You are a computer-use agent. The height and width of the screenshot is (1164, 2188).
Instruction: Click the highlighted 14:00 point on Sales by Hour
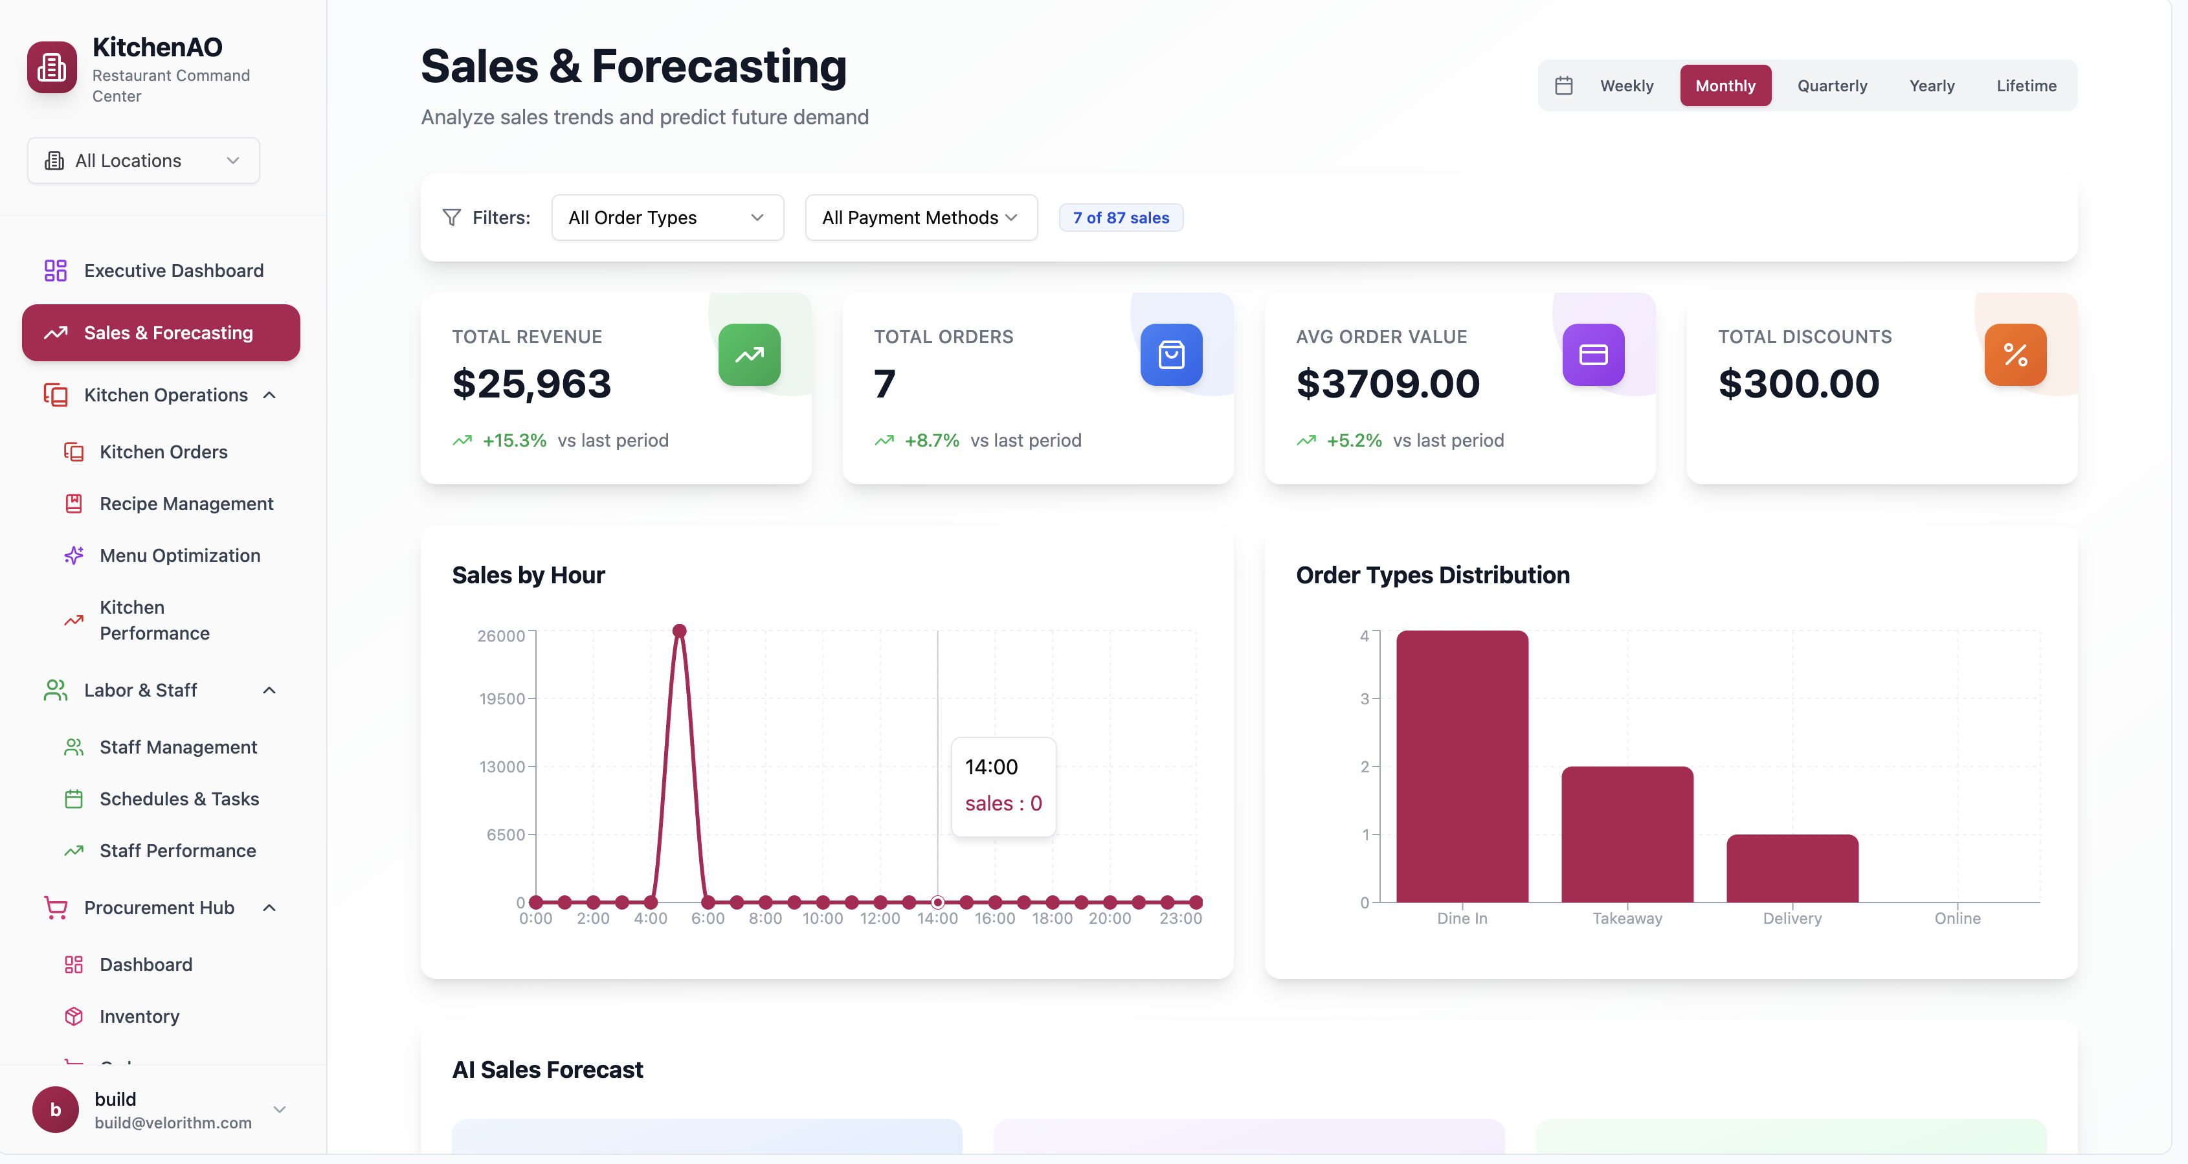(938, 902)
